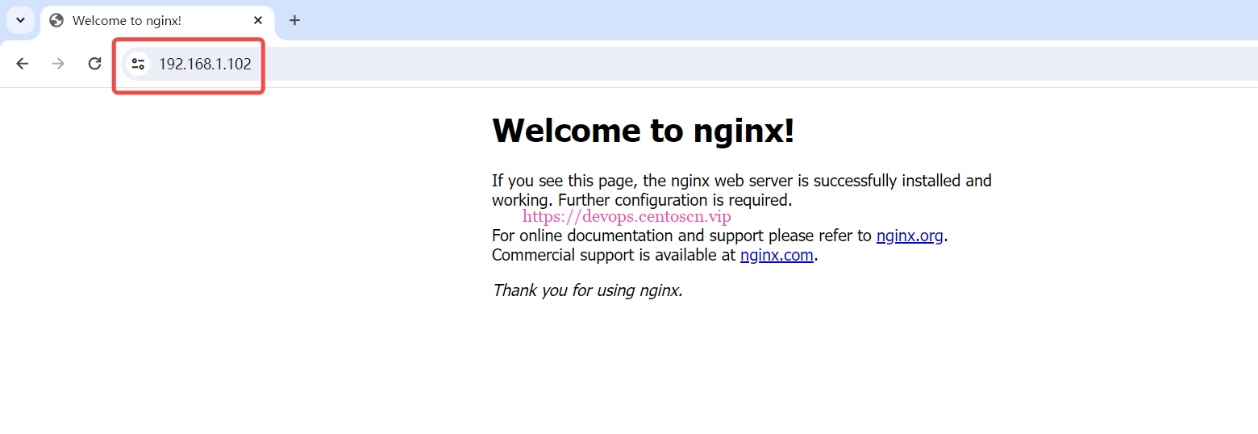Click the 192.168.1.102 address text
The image size is (1258, 434).
tap(205, 64)
